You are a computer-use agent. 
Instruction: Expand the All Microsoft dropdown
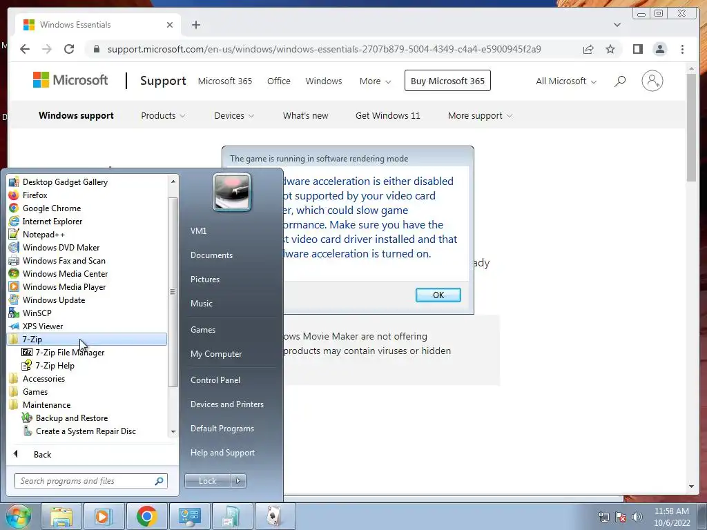tap(566, 81)
